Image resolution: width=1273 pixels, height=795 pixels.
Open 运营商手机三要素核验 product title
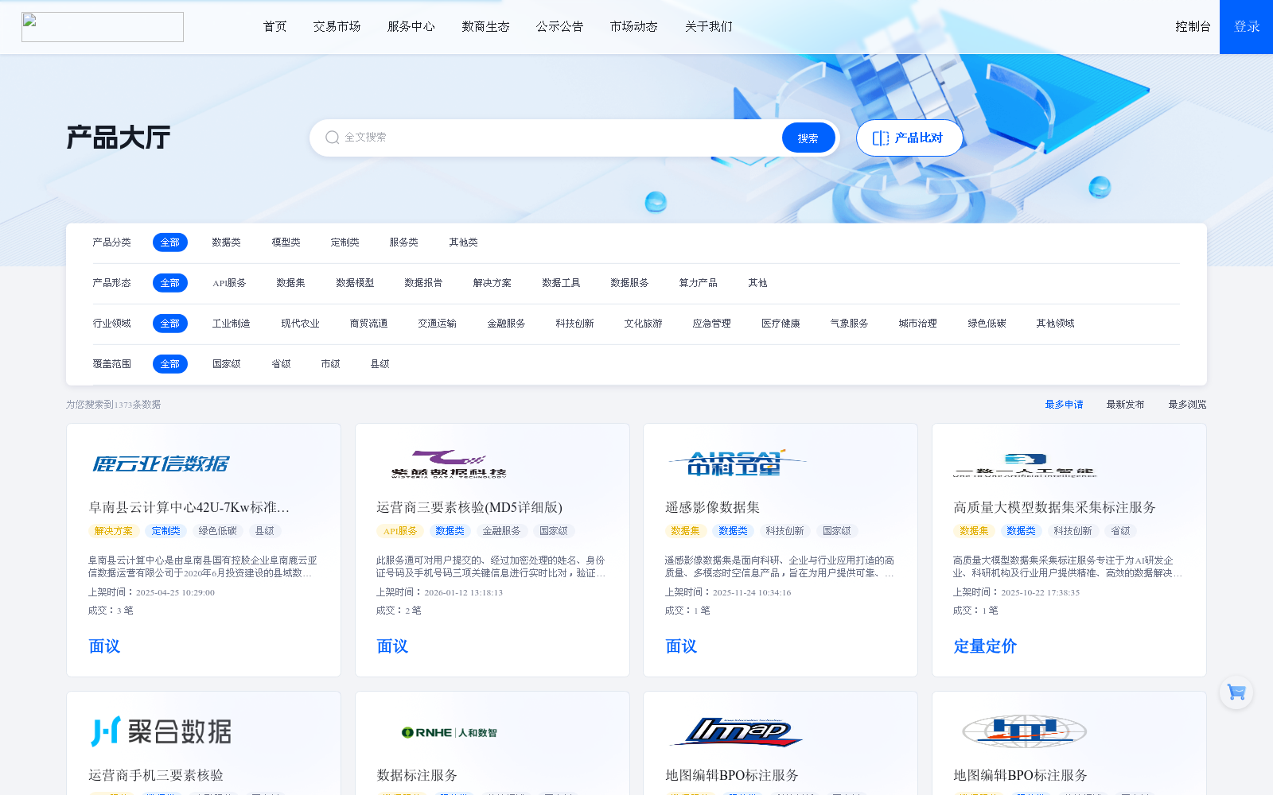156,775
